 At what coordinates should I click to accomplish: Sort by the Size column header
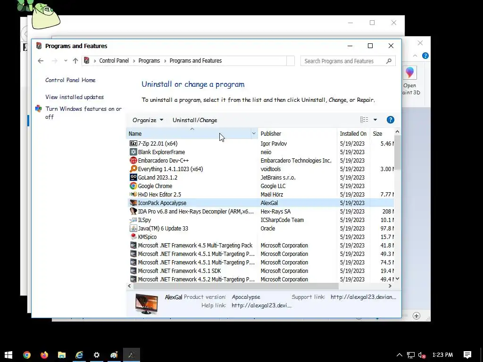[382, 133]
